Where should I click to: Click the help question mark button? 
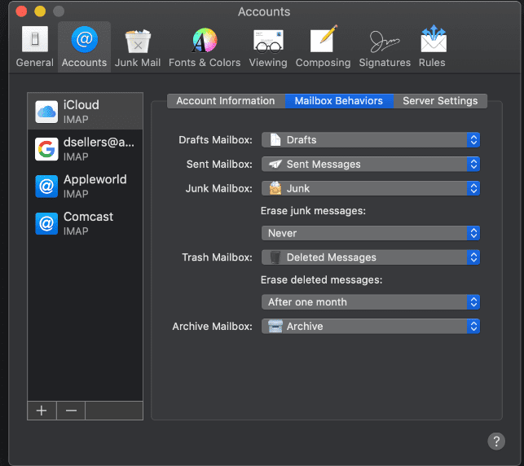(x=496, y=441)
